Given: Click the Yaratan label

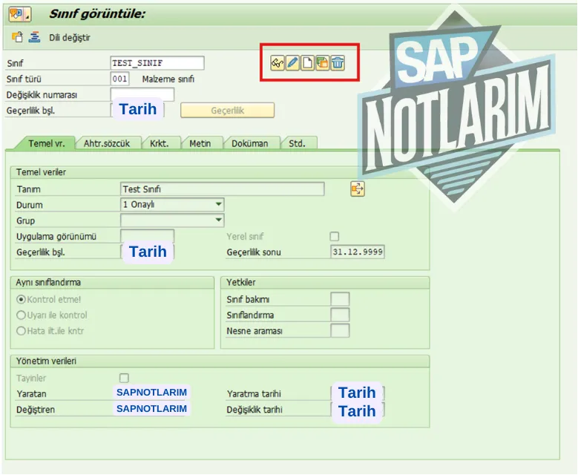Looking at the screenshot, I should (x=31, y=394).
